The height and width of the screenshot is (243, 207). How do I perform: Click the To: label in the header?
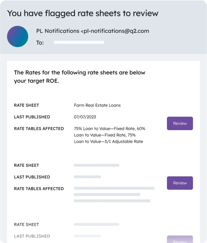point(40,43)
